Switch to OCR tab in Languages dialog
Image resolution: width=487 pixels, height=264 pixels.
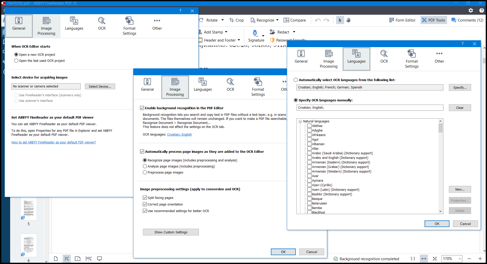tap(384, 57)
